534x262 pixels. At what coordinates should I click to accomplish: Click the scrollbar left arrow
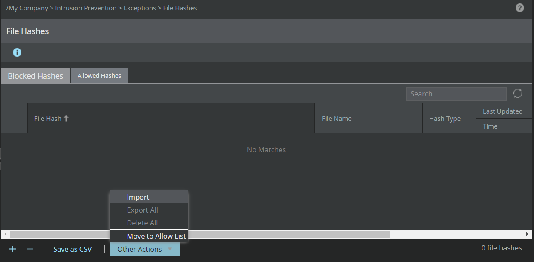coord(5,234)
